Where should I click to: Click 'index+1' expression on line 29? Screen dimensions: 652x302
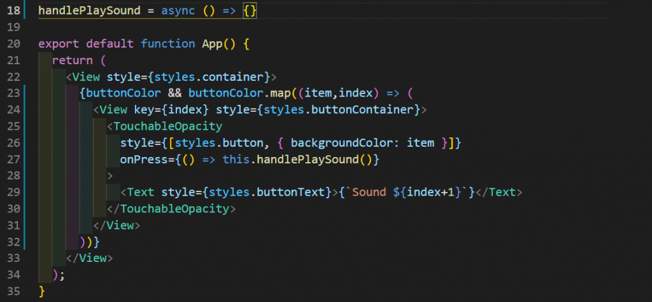pyautogui.click(x=431, y=193)
